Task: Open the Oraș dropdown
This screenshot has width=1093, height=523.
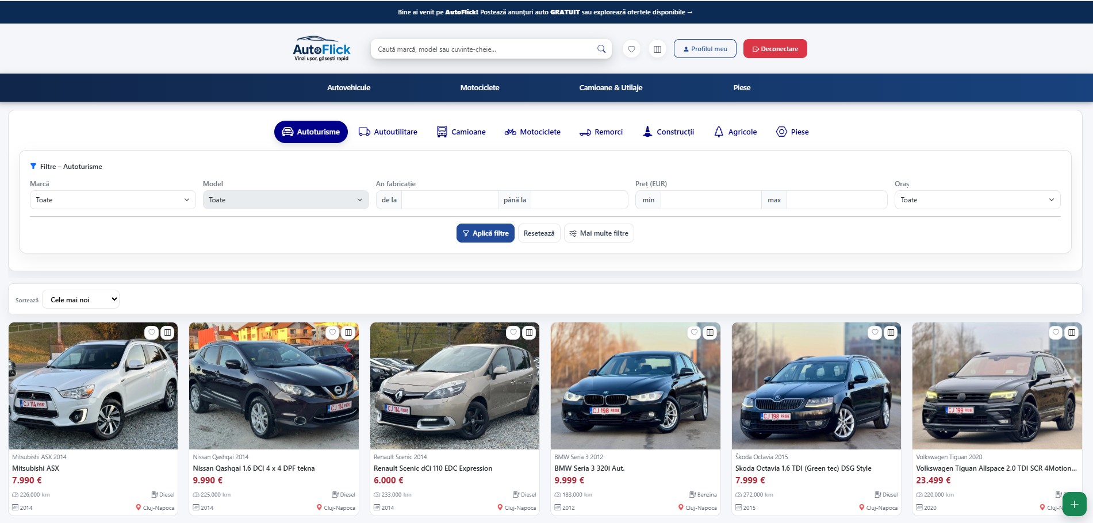Action: pyautogui.click(x=977, y=200)
